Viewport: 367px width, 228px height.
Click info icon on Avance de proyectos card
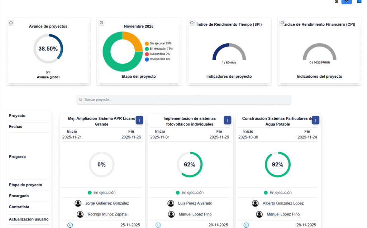pyautogui.click(x=11, y=23)
